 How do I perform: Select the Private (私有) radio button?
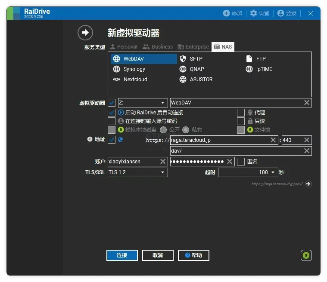[186, 130]
